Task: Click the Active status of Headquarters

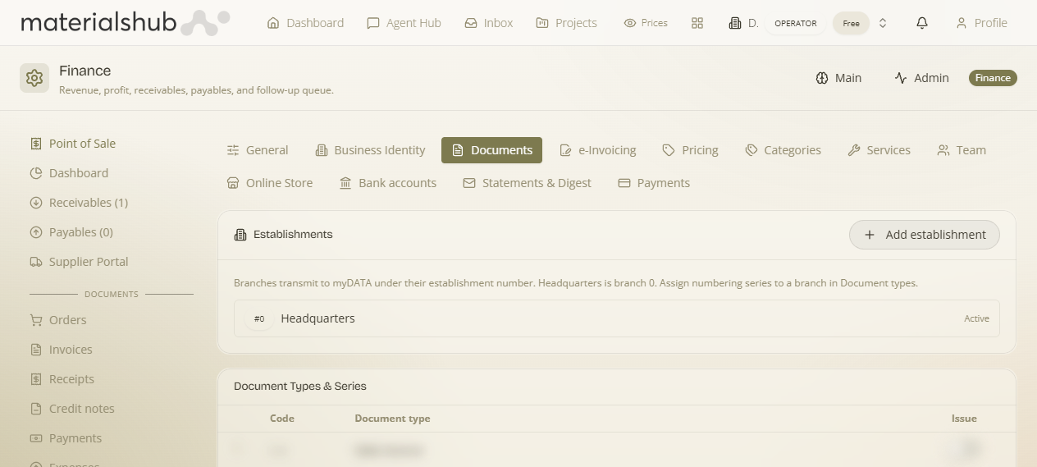Action: click(x=976, y=318)
